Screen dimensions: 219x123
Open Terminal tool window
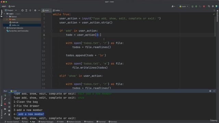101,122
